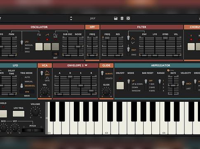Select ENV1 as PWM source
Screen dimensions: 200x149
coord(27,48)
